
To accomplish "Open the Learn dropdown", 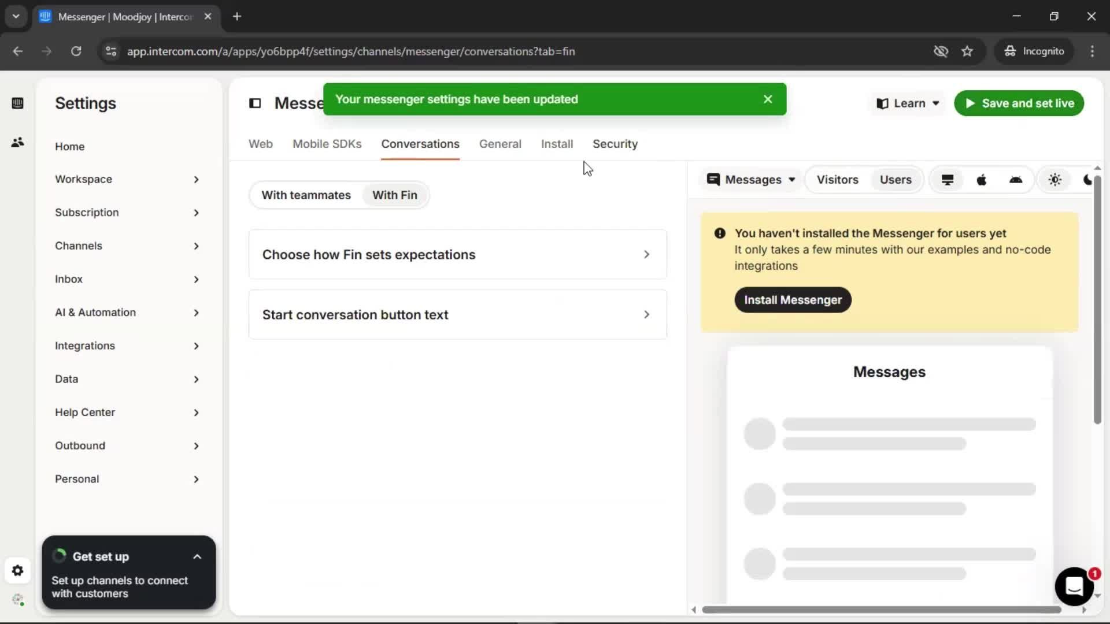I will tap(908, 103).
